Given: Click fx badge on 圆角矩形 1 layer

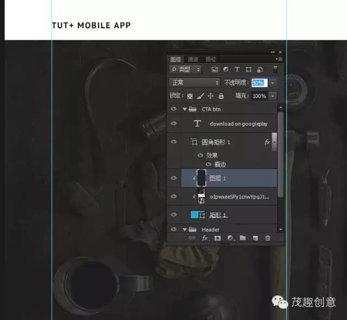Looking at the screenshot, I should coord(267,142).
